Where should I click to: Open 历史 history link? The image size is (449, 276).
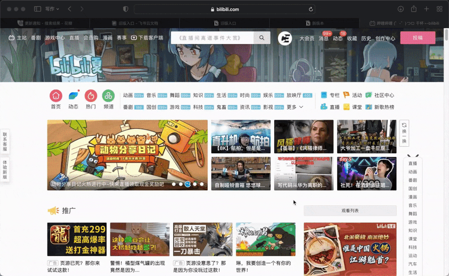(366, 38)
